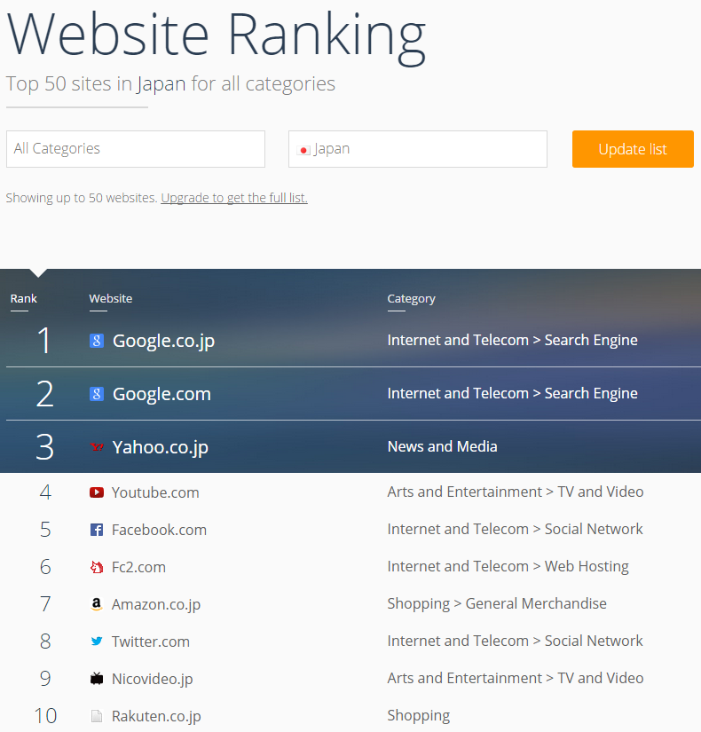Click the Rakuten.co.jp blank page icon
Image resolution: width=701 pixels, height=732 pixels.
(x=97, y=716)
